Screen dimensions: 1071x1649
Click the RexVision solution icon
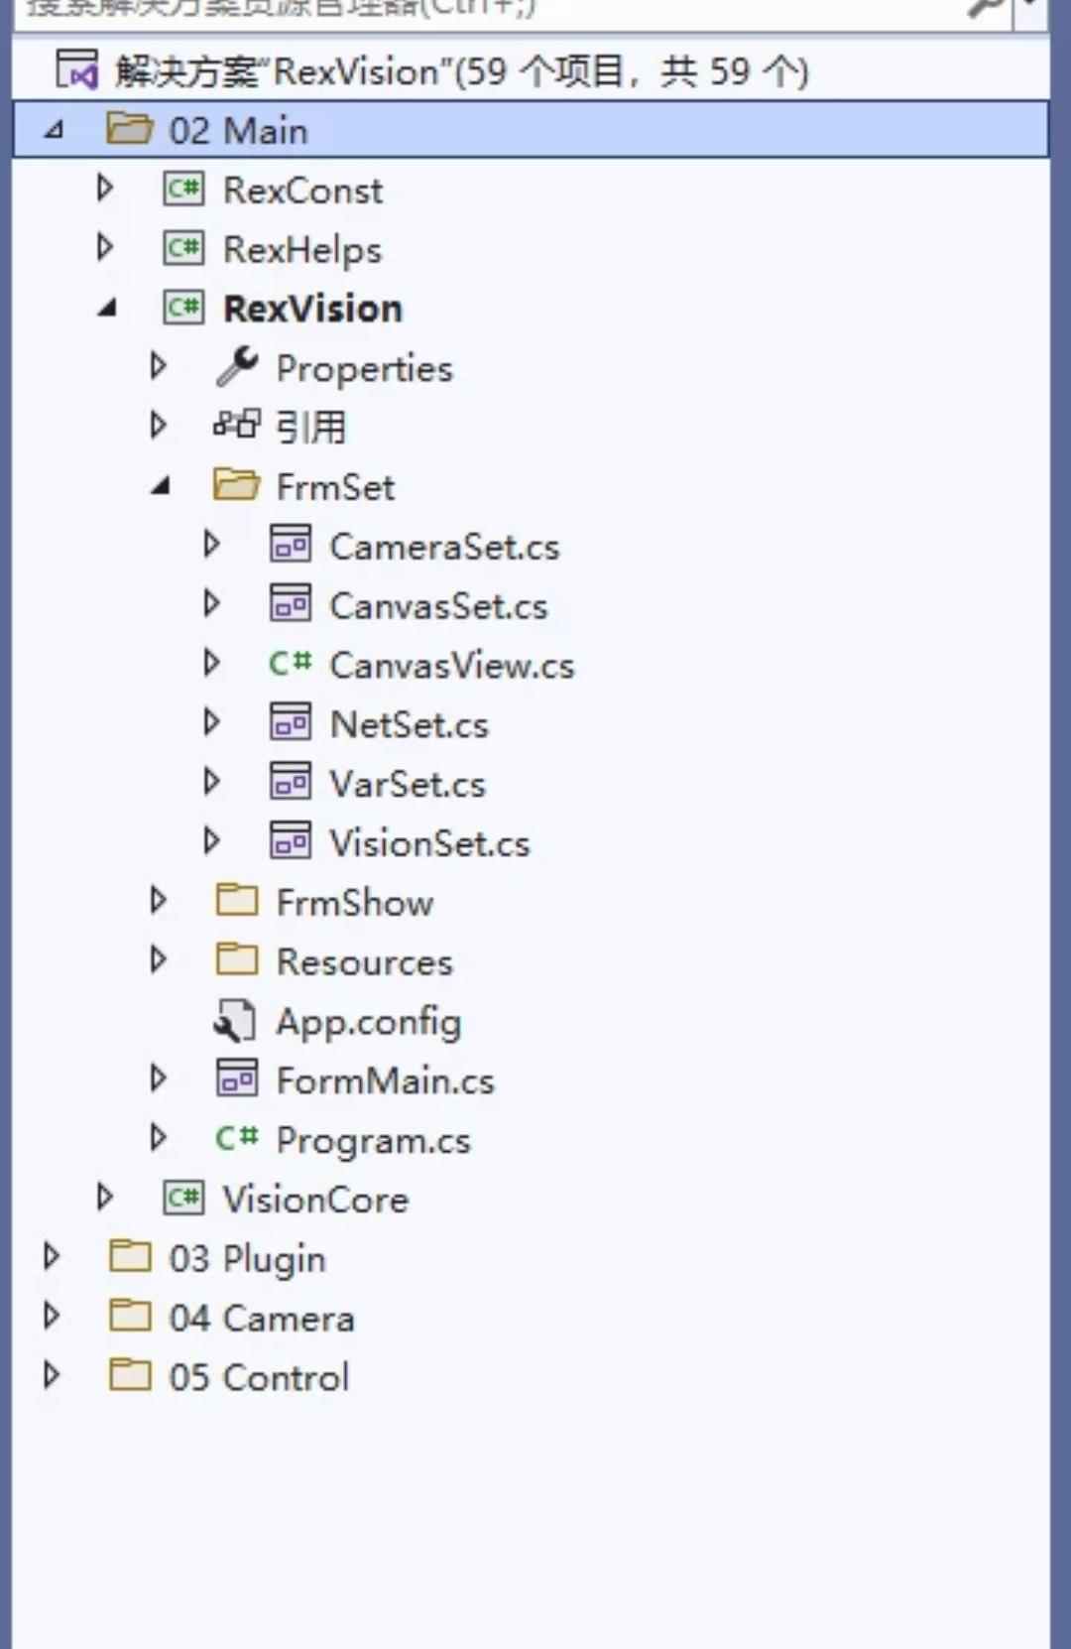click(x=77, y=70)
